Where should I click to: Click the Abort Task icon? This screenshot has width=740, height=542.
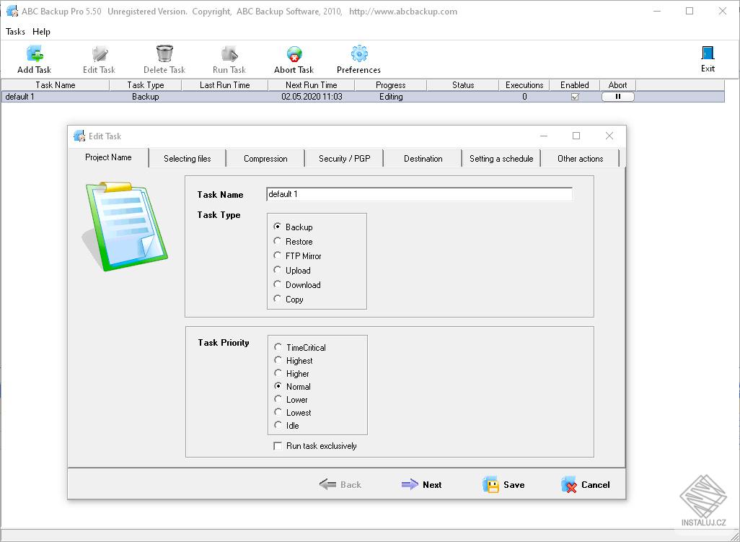pos(293,53)
